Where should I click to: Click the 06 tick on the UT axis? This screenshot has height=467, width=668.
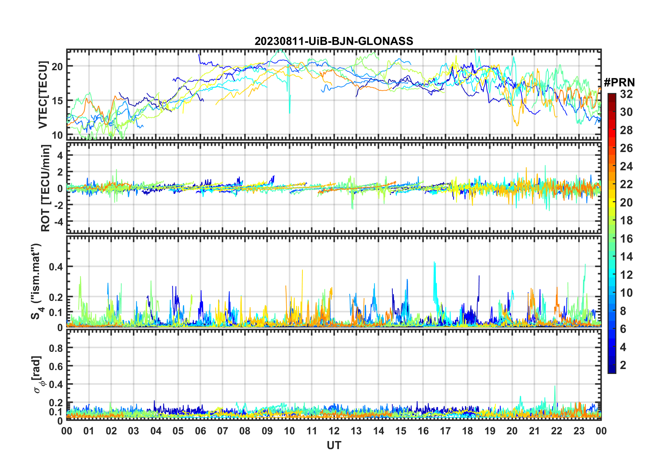click(200, 431)
